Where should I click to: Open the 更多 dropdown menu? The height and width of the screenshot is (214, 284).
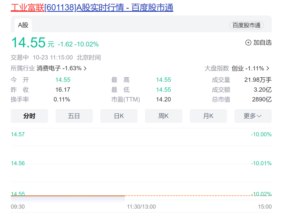(253, 116)
